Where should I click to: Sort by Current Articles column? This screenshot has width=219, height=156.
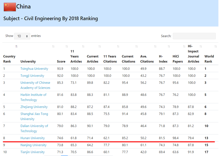[92, 59]
